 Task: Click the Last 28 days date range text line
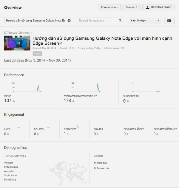click(38, 60)
